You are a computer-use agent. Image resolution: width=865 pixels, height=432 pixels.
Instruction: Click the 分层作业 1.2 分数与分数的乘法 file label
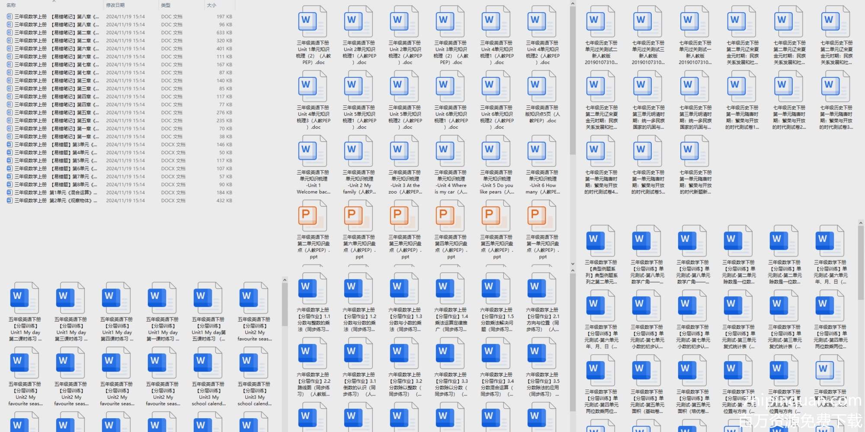coord(359,320)
